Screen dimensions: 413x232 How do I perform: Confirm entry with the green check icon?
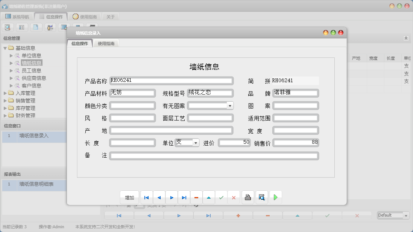(221, 197)
